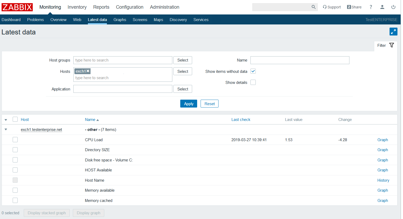Go to the Services submenu
Image resolution: width=403 pixels, height=219 pixels.
[x=201, y=20]
